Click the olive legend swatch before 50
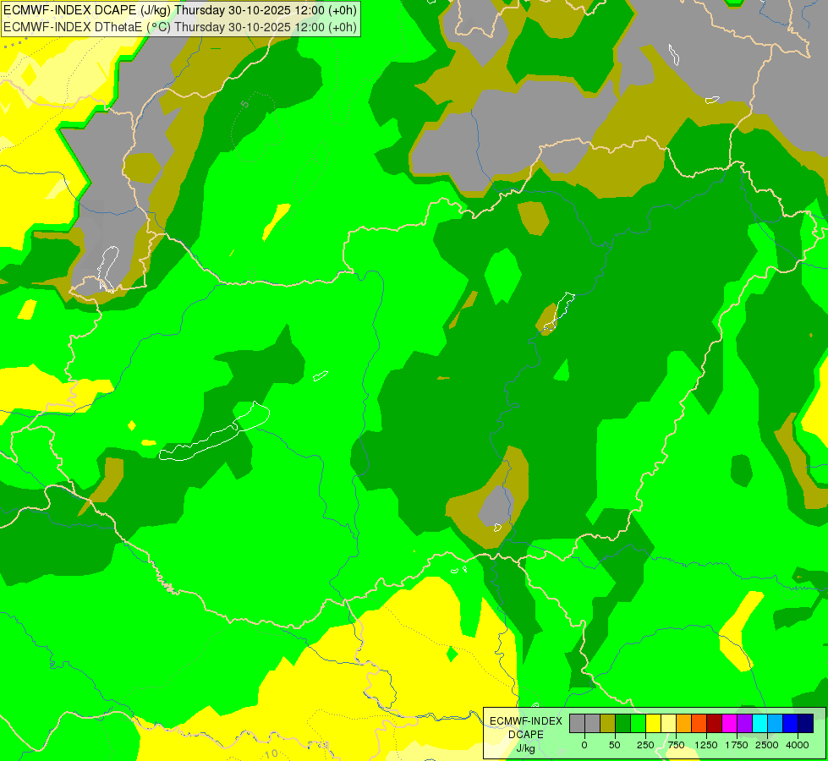The image size is (828, 761). click(608, 724)
